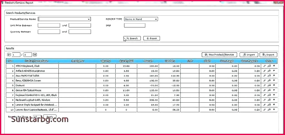Click the Reset button
The height and width of the screenshot is (135, 285).
point(152,38)
